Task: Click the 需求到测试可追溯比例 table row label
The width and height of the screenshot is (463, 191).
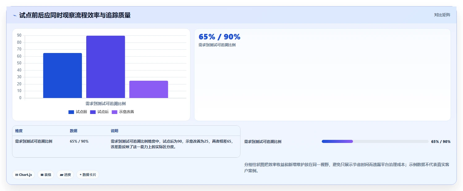Action: [34, 141]
